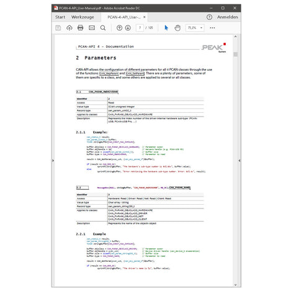
Task: Activate the hand pan tool
Action: coord(177,28)
